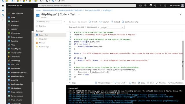Open Azure Active Directory icon

[x=9, y=73]
